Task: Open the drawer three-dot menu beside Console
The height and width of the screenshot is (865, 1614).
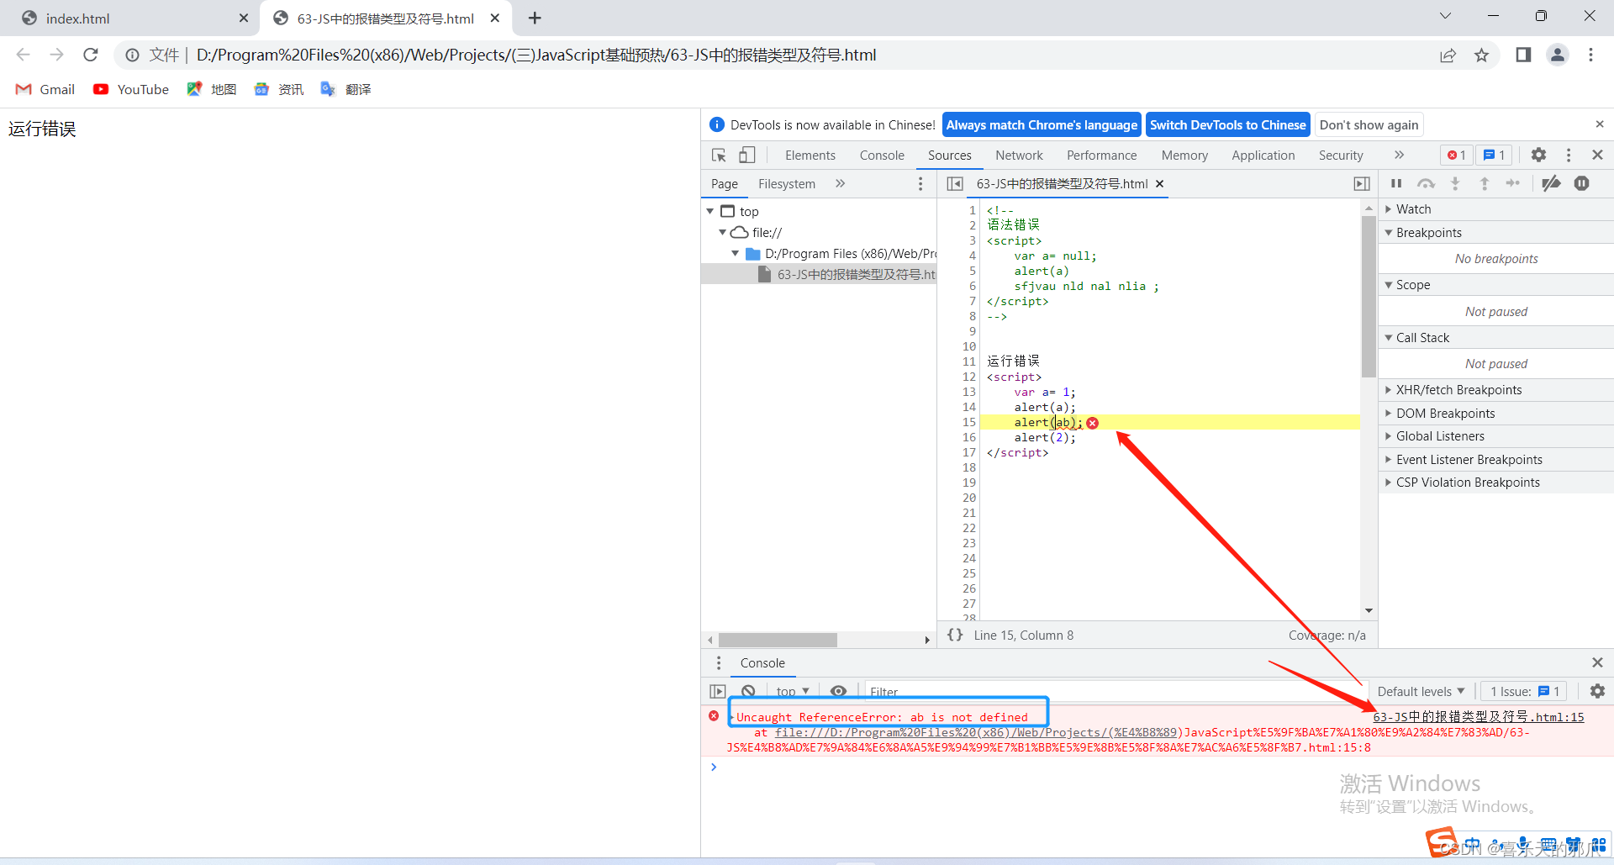Action: (719, 663)
